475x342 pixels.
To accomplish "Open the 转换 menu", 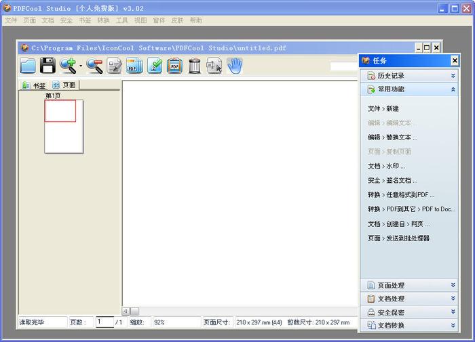I will 103,20.
